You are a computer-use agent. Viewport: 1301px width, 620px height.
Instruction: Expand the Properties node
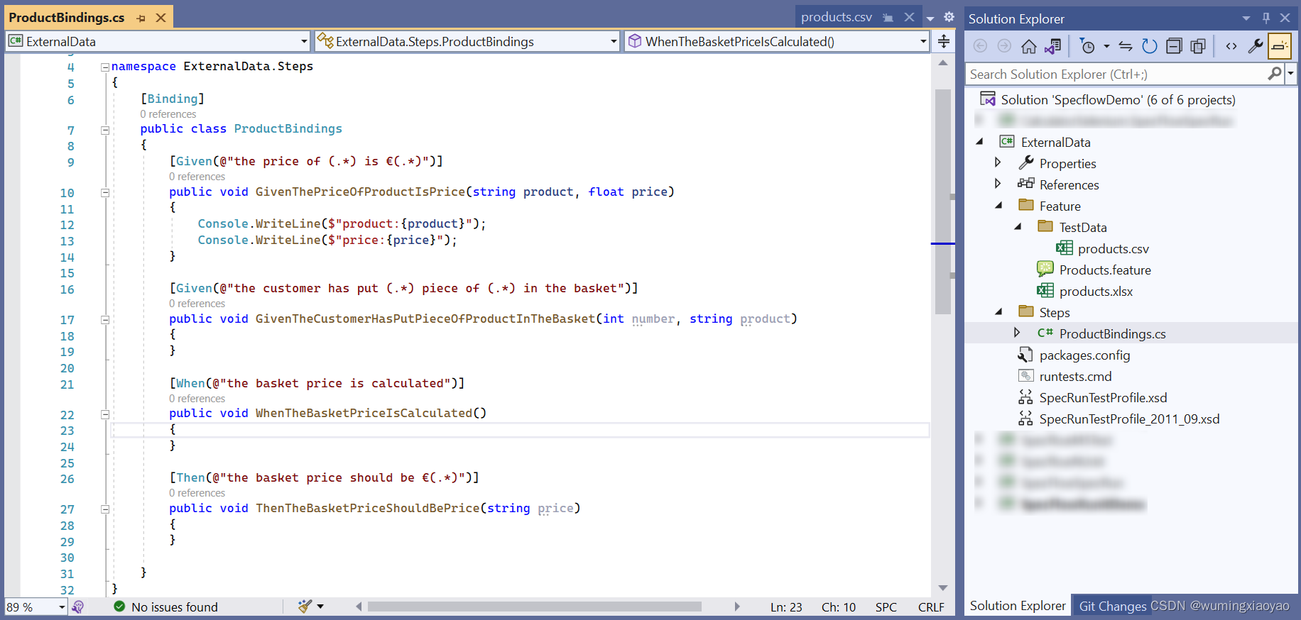[998, 162]
